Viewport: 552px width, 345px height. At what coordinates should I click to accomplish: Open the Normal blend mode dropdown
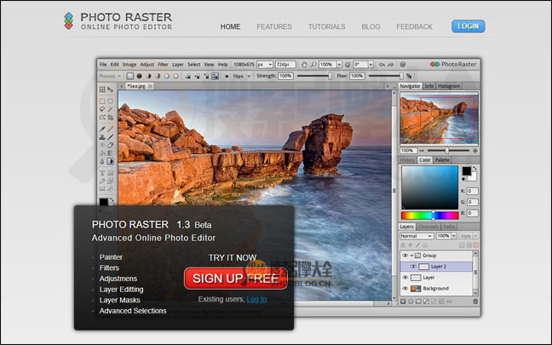417,236
